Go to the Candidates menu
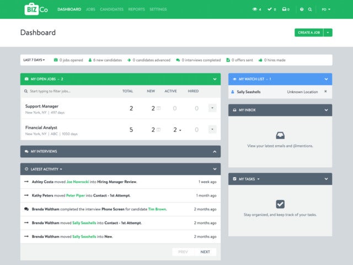Screen dimensions: 353x265 pyautogui.click(x=112, y=9)
